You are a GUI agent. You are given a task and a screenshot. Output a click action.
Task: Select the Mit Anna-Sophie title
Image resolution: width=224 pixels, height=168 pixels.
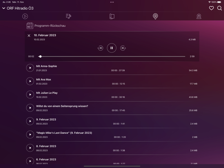click(46, 66)
